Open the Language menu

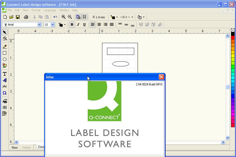50,10
